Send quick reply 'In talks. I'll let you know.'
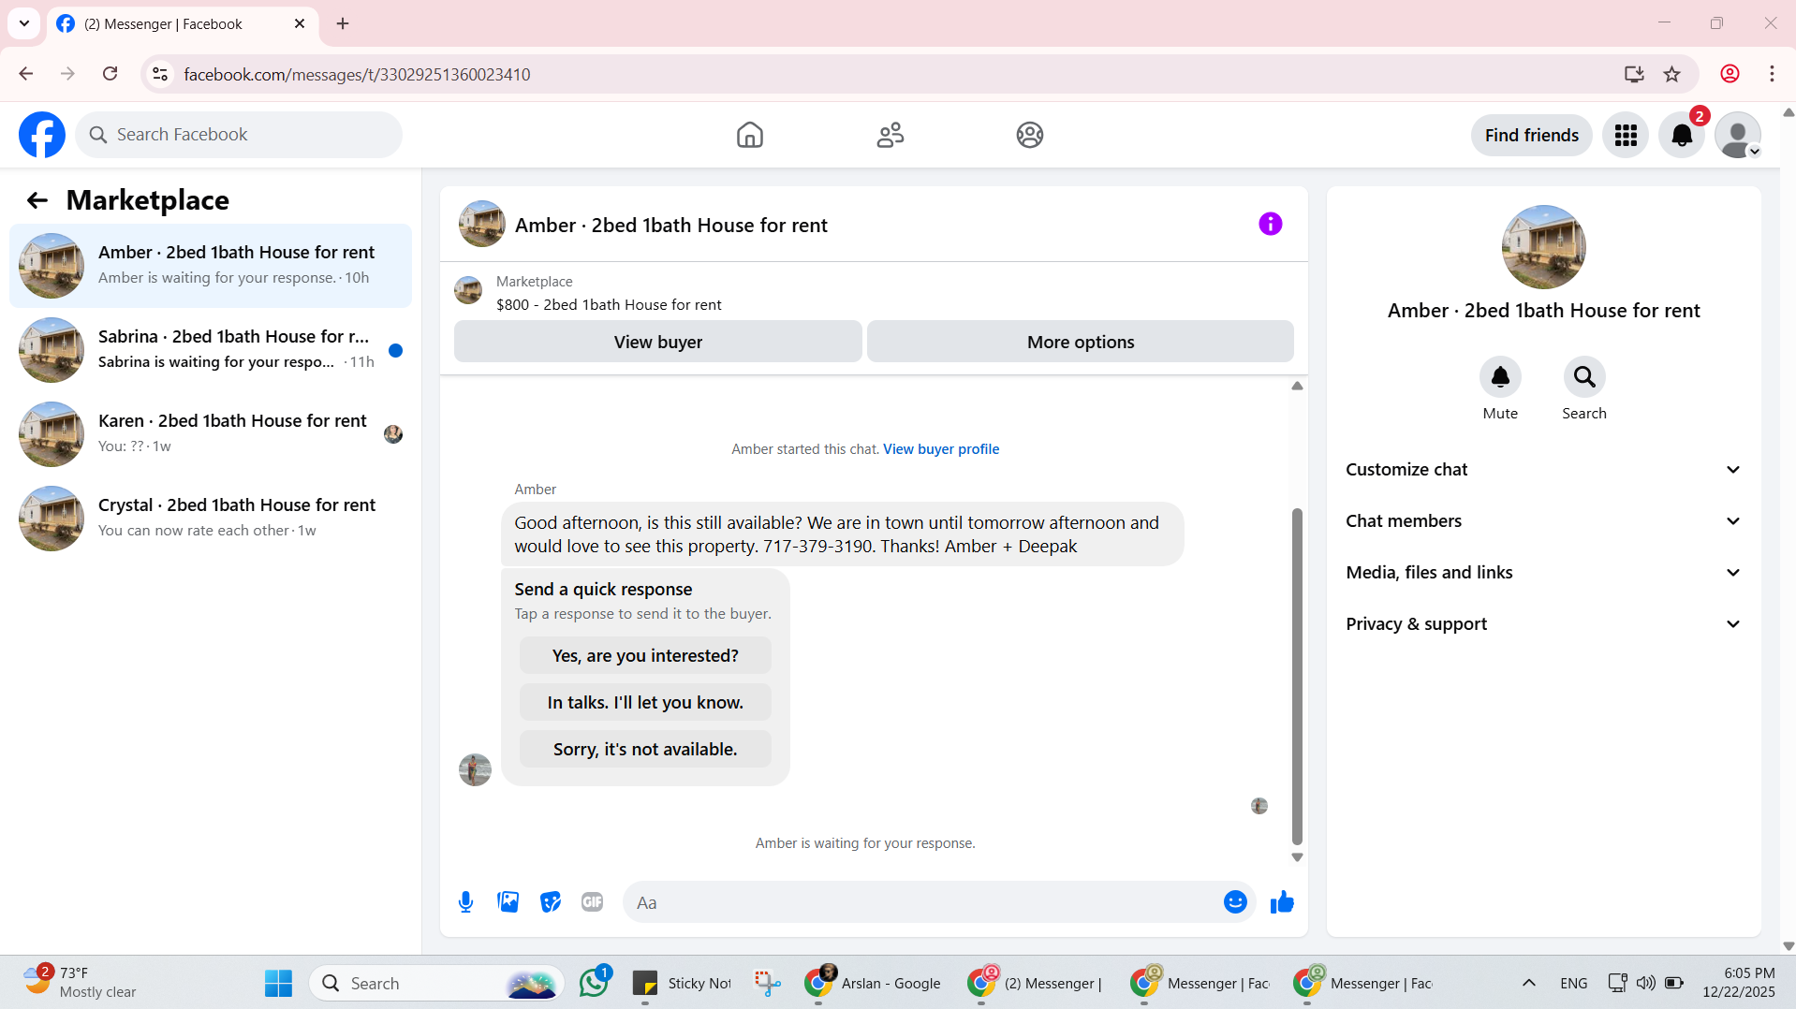 pos(645,703)
